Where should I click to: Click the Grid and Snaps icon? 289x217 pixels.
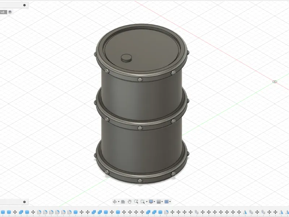click(159, 202)
